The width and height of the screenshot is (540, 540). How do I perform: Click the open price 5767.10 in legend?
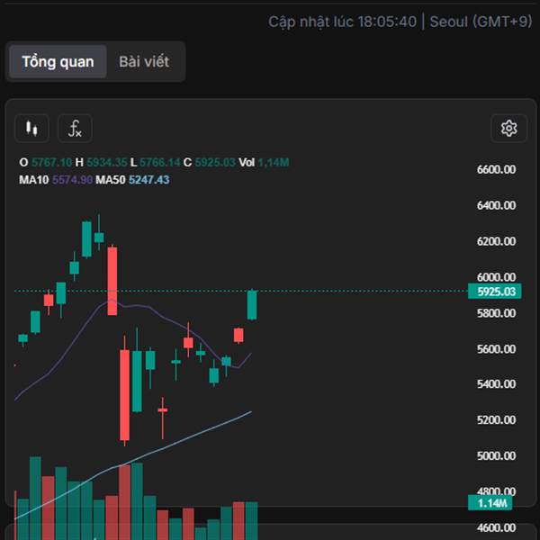(x=49, y=162)
